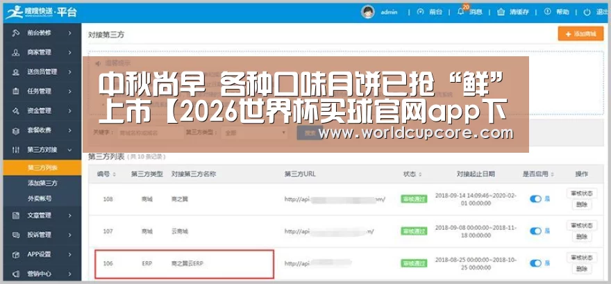Click the admin avatar picture
This screenshot has height=284, width=611.
(x=368, y=12)
